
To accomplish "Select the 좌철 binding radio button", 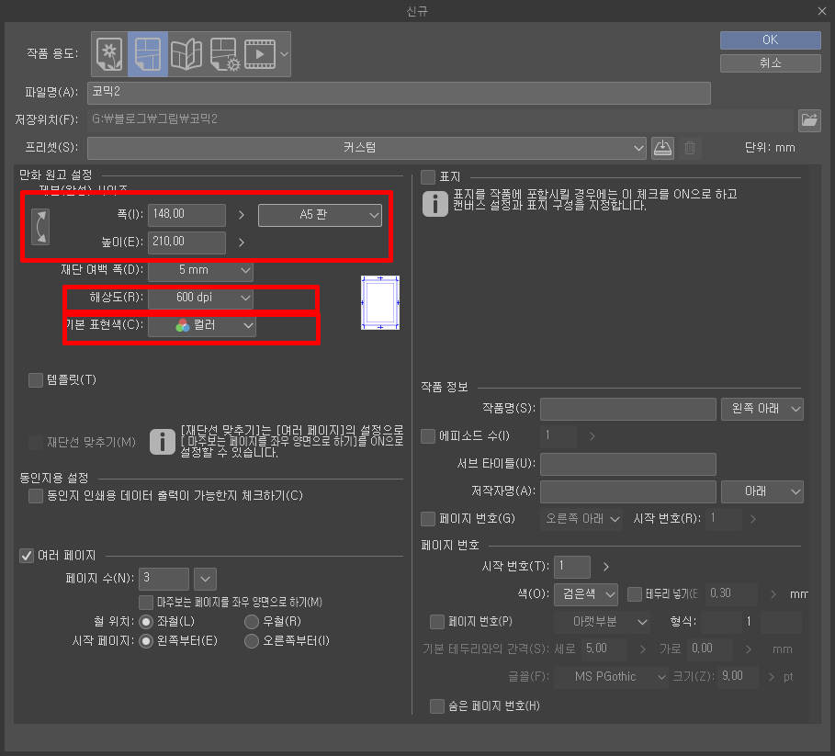I will 146,622.
